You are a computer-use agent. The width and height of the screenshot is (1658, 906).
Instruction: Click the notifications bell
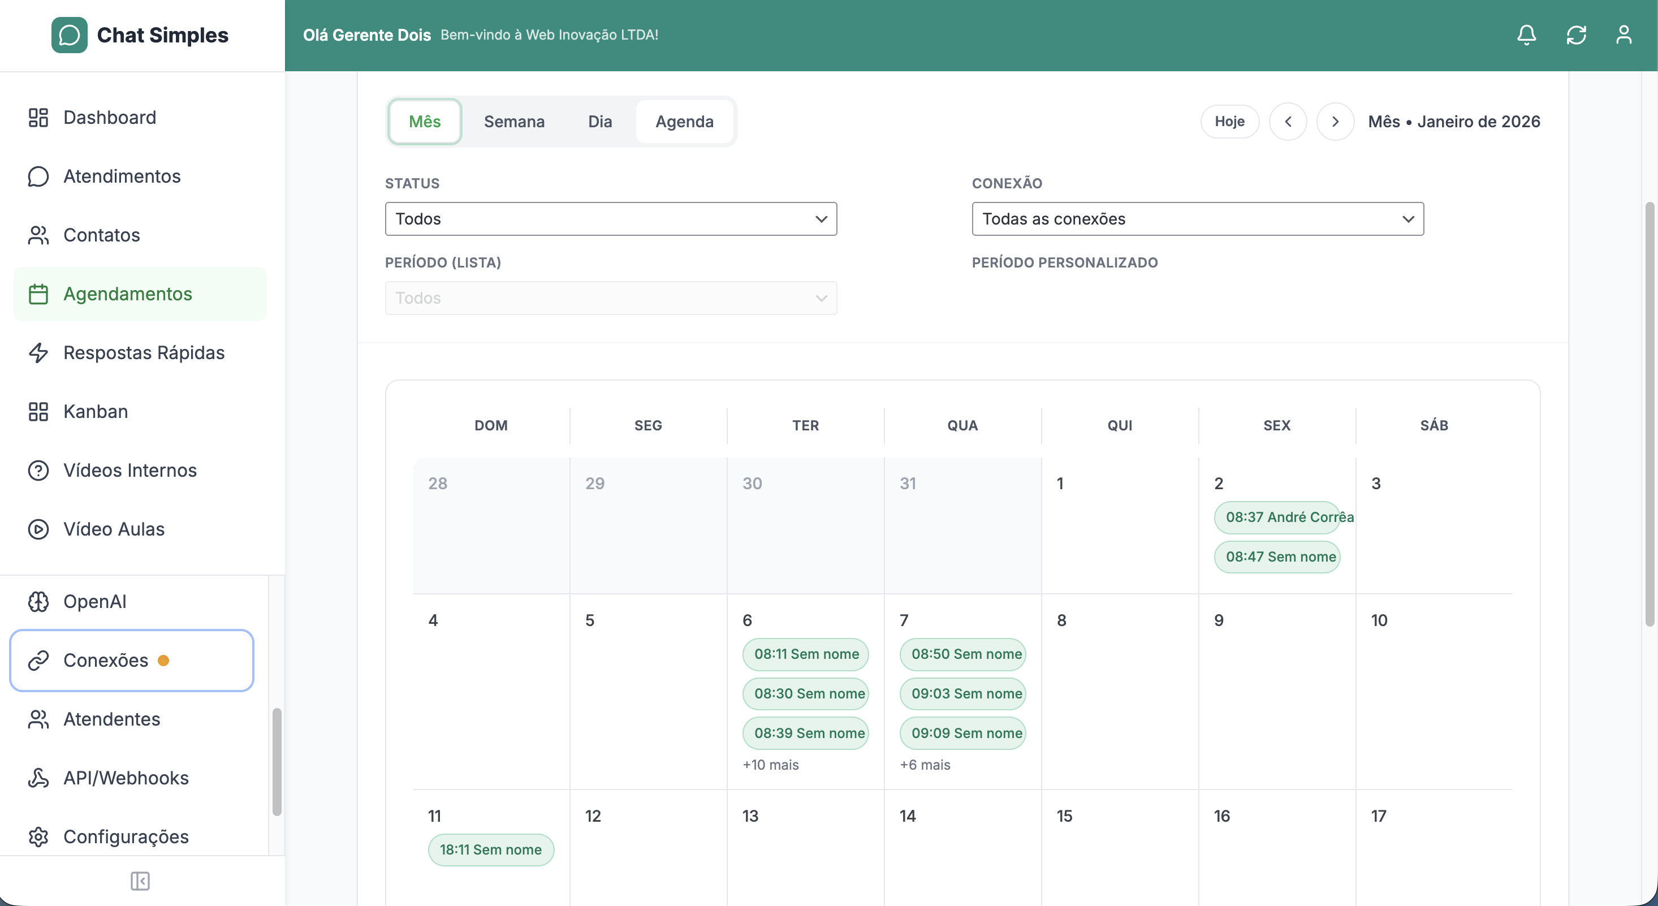(x=1526, y=34)
